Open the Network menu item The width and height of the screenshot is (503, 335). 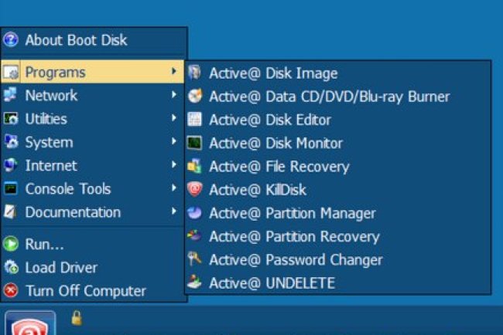pyautogui.click(x=94, y=96)
